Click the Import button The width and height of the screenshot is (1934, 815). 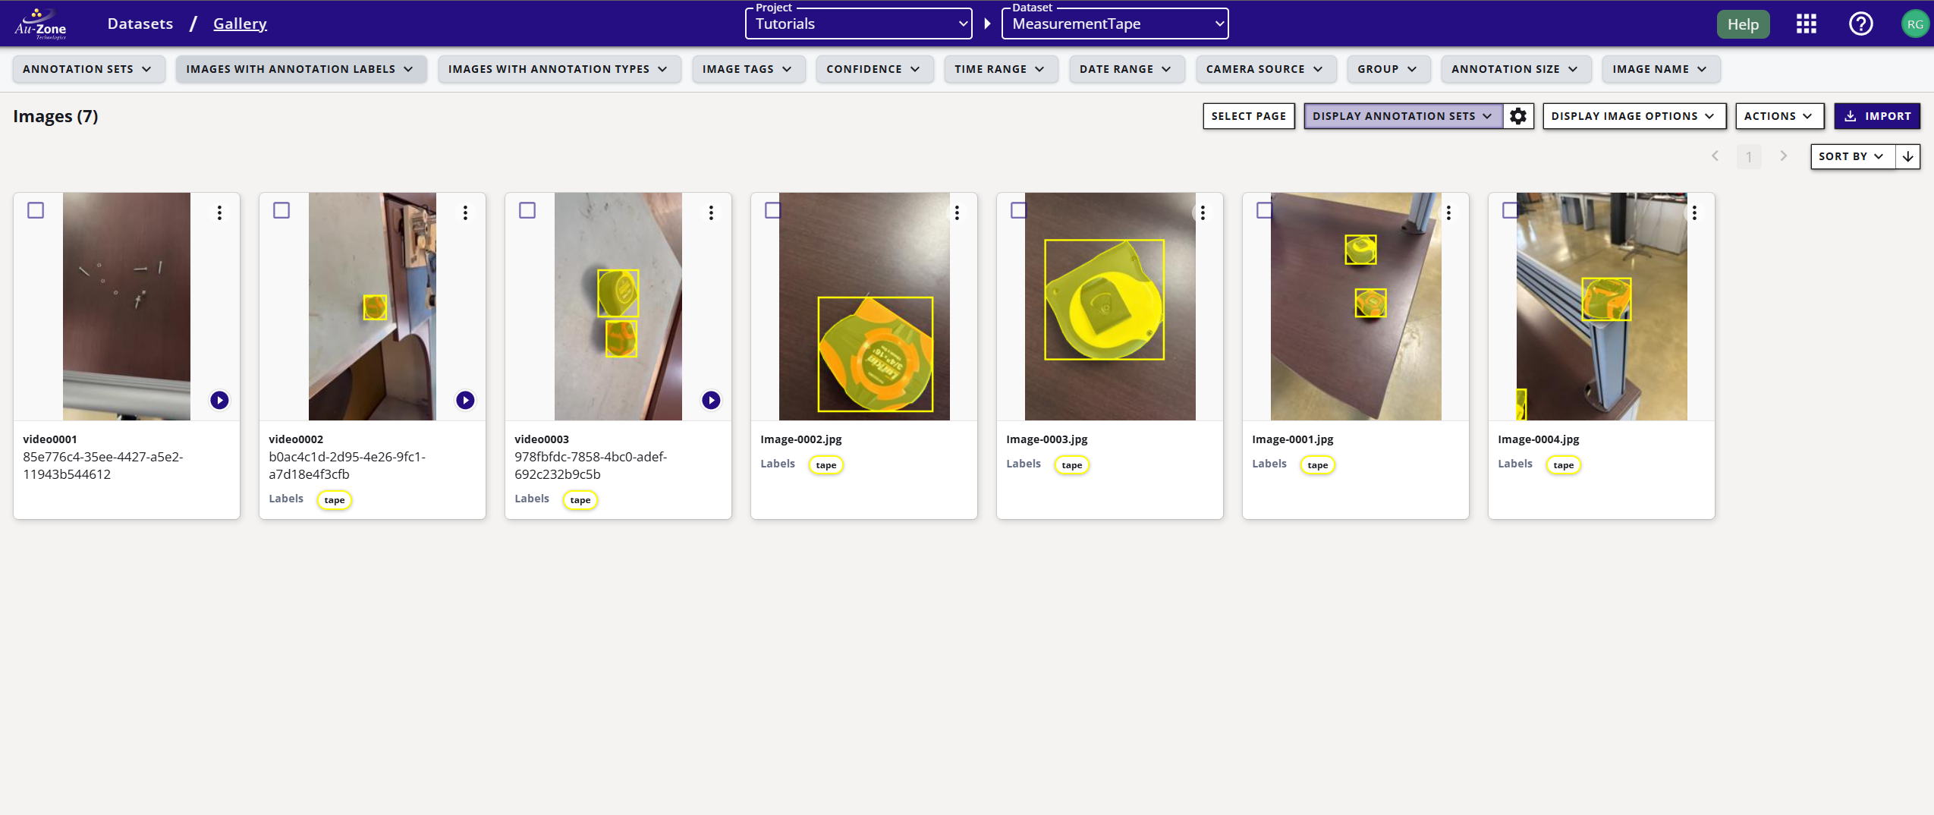1877,116
